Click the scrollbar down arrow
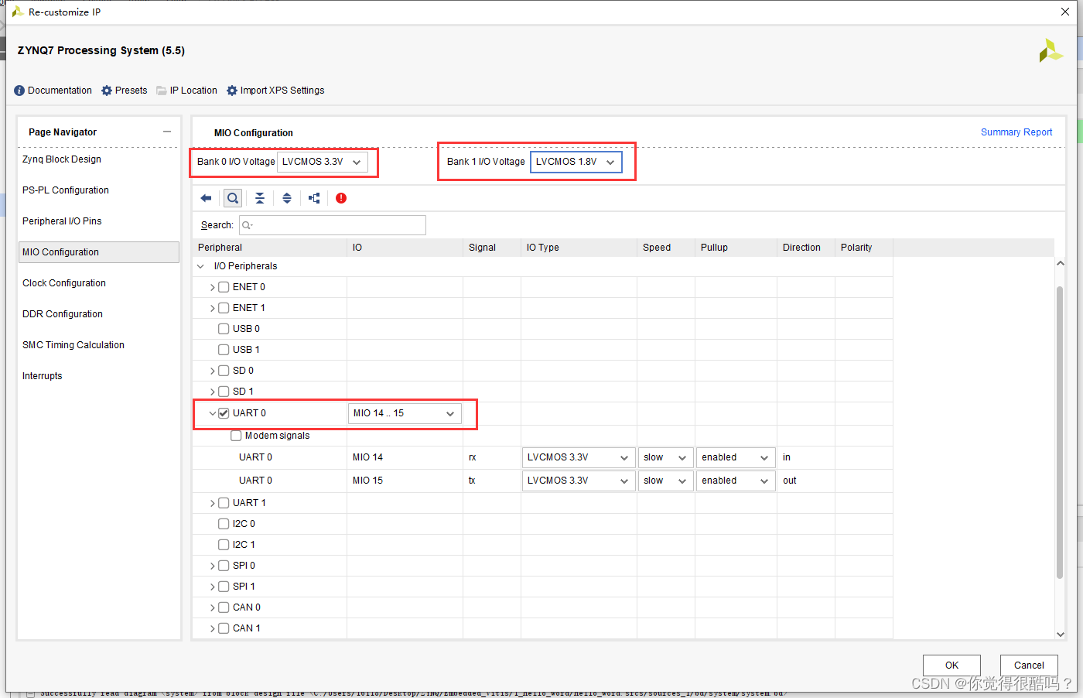 (1060, 634)
